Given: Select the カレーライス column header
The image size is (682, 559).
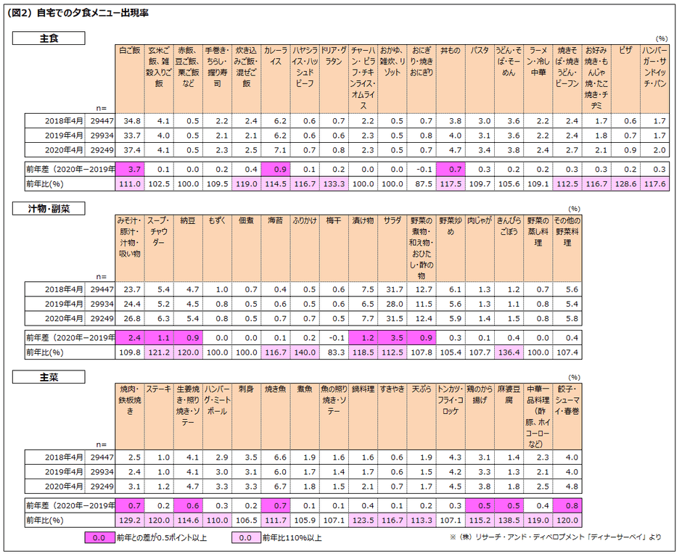Looking at the screenshot, I should (275, 79).
